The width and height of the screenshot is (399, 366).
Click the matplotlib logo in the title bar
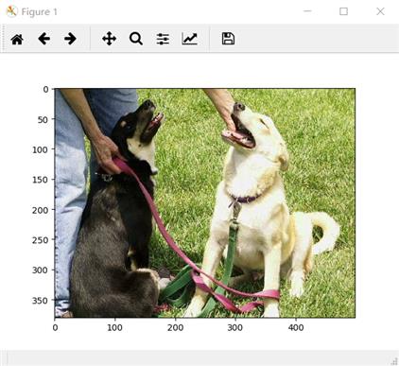coord(11,11)
